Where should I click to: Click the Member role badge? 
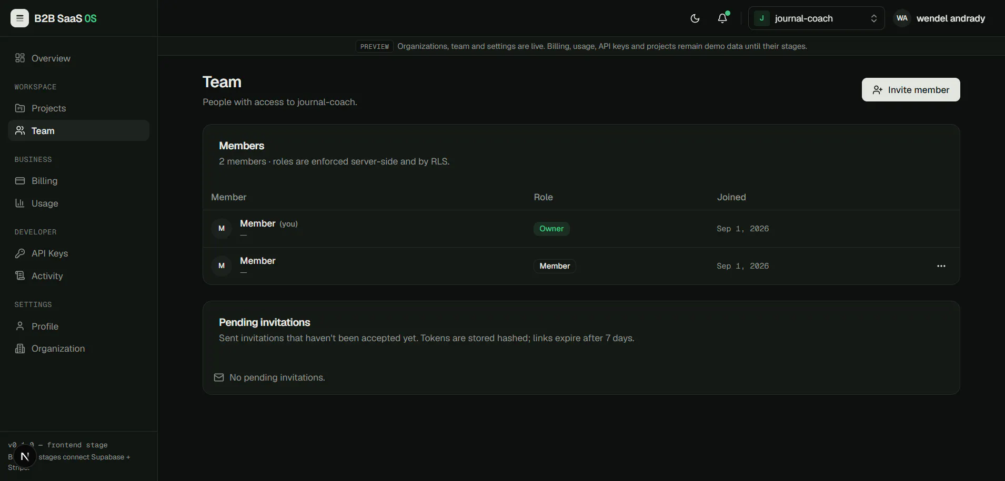pos(555,266)
